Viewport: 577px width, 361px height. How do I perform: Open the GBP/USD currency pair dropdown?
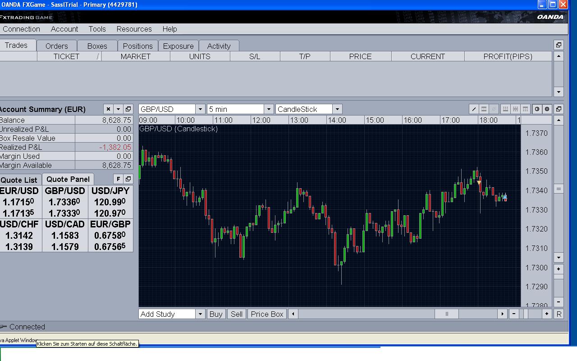pos(200,109)
